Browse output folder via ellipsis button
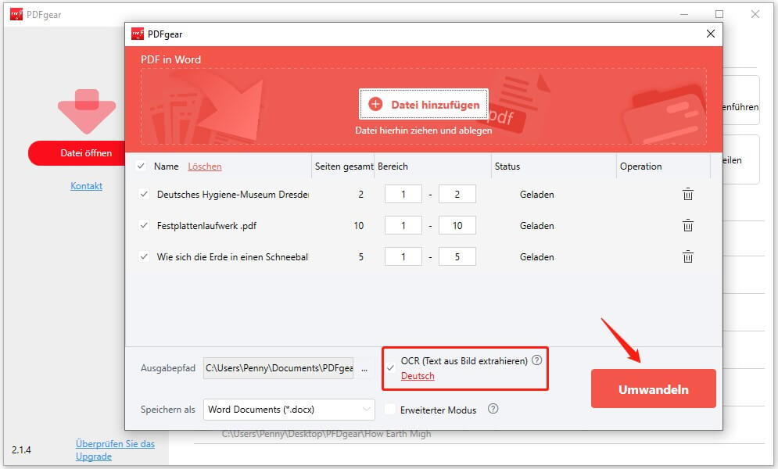 point(364,368)
